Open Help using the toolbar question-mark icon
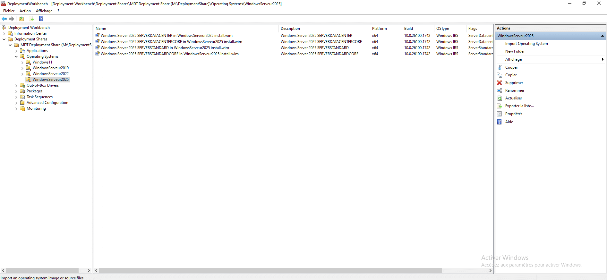Viewport: 607px width, 280px height. point(41,19)
